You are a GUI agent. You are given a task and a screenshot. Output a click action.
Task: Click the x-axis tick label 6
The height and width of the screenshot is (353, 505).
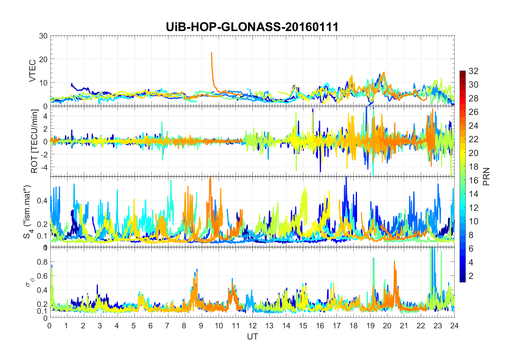pos(151,326)
